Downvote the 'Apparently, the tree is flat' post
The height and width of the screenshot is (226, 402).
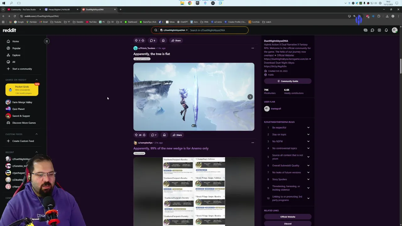144,135
